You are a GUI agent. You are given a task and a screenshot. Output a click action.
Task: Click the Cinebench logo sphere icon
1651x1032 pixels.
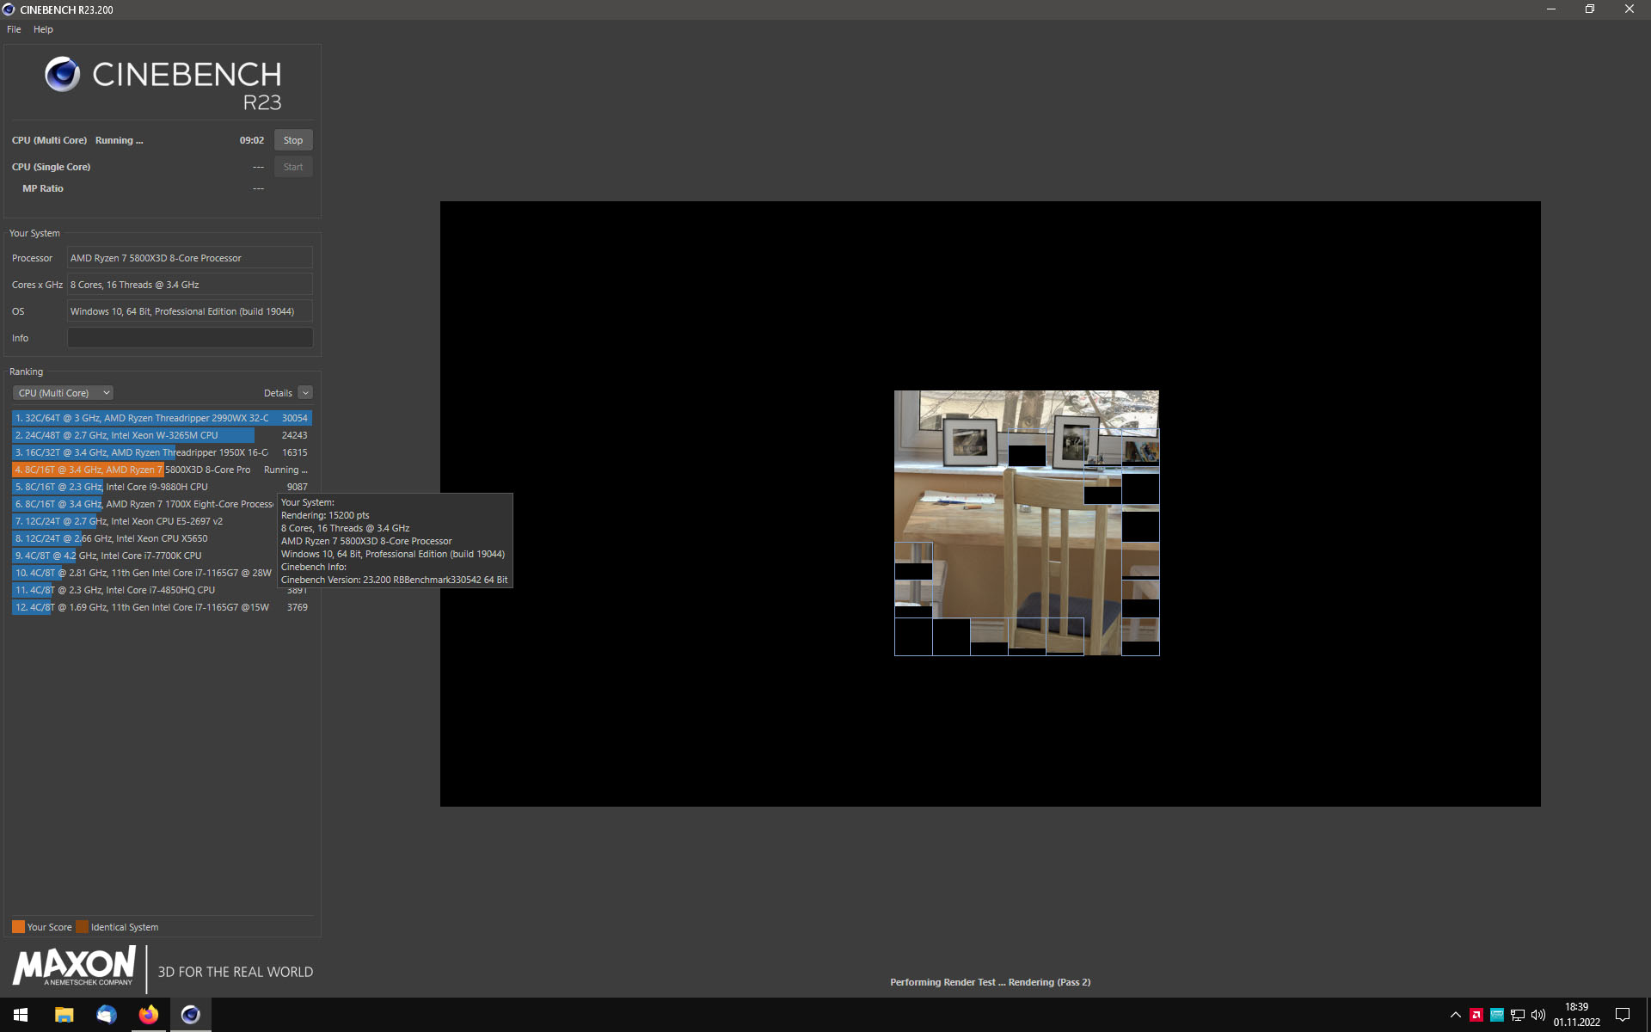coord(62,75)
